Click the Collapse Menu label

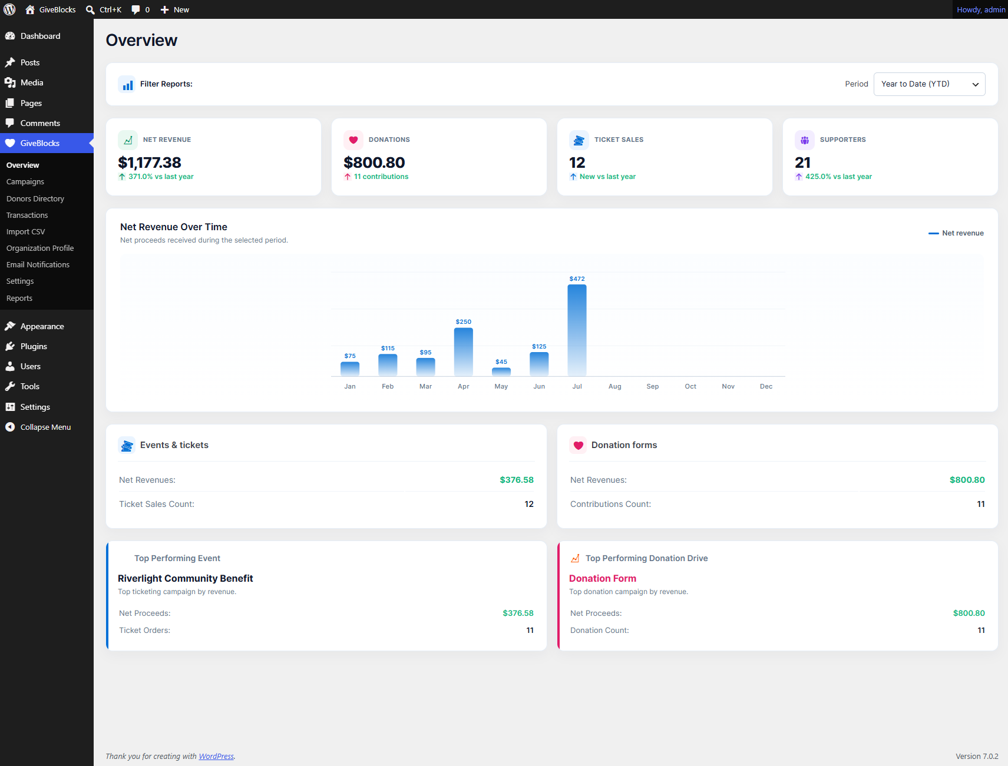45,427
